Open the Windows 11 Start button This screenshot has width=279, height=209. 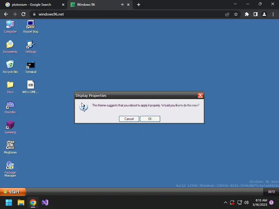(9, 202)
